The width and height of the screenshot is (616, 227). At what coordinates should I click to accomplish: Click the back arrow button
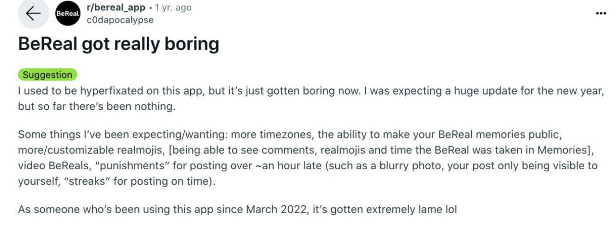[x=33, y=14]
